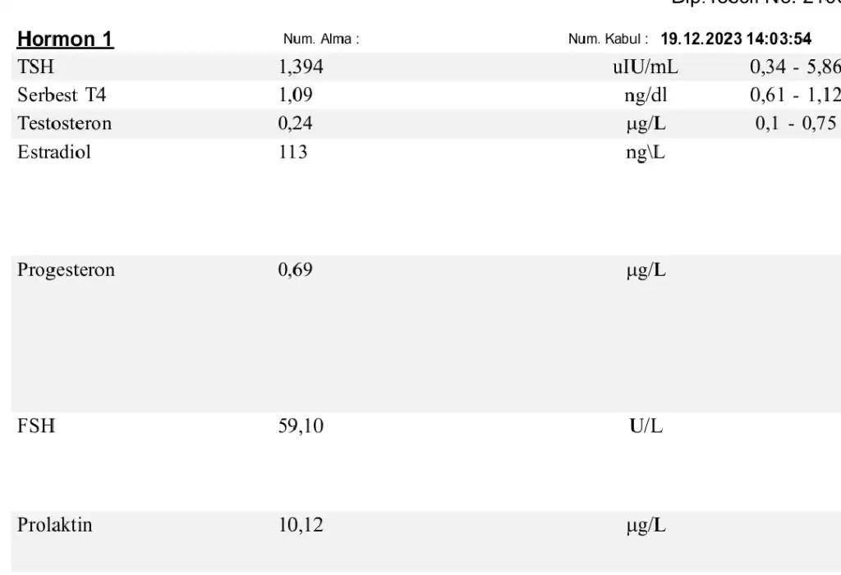The image size is (841, 575).
Task: Select the Num. Alma label
Action: (x=321, y=39)
